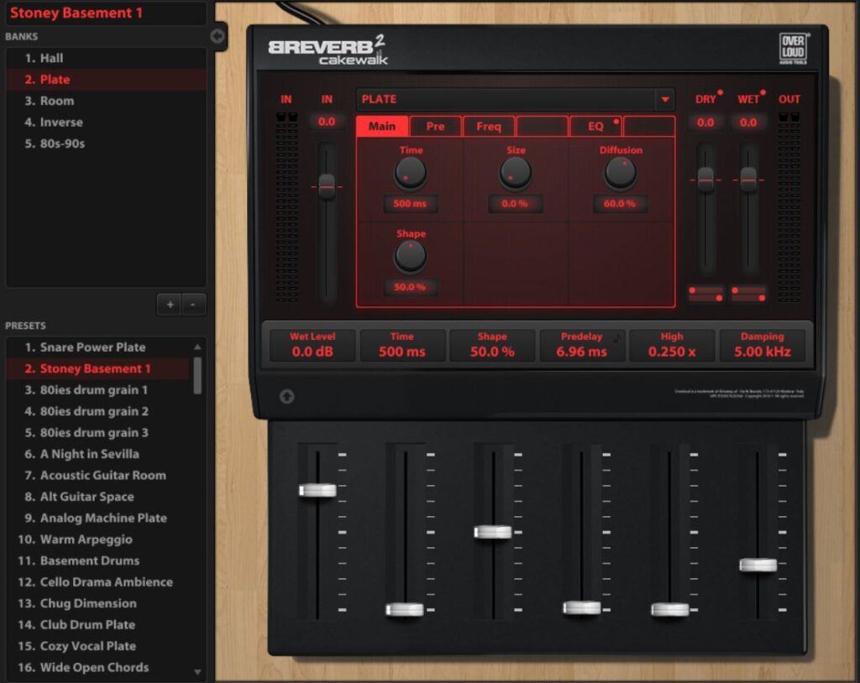The image size is (860, 683).
Task: Click the 60.0 % Diffusion value field
Action: click(620, 203)
